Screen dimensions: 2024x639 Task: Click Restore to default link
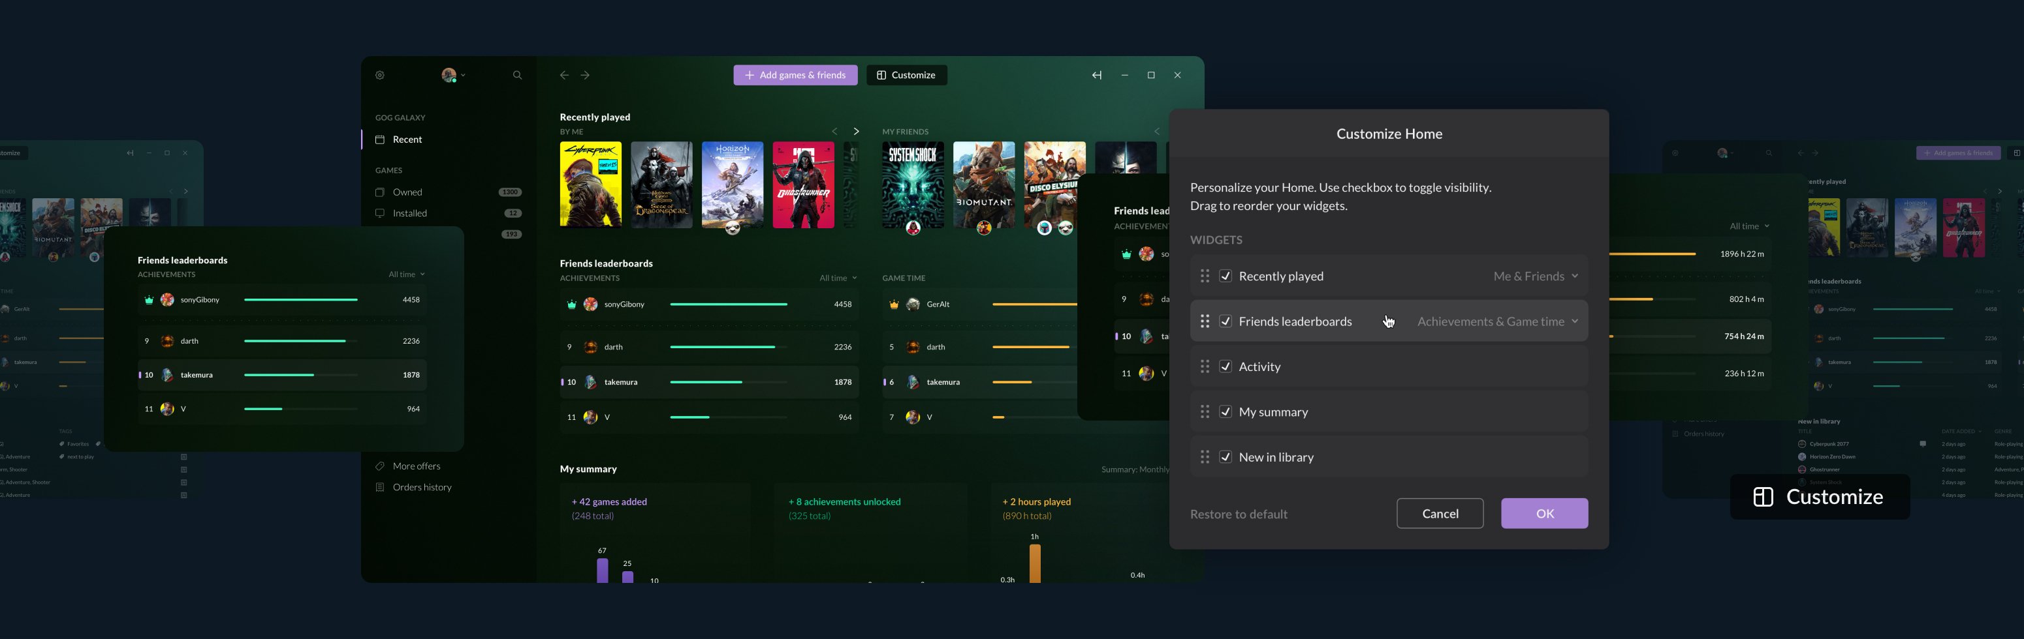(1239, 514)
